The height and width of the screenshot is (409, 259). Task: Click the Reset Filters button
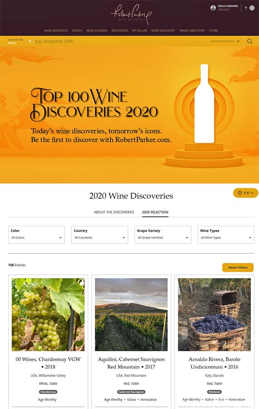(x=238, y=267)
